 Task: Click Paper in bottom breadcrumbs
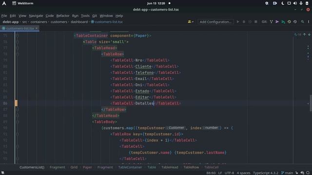tap(87, 167)
